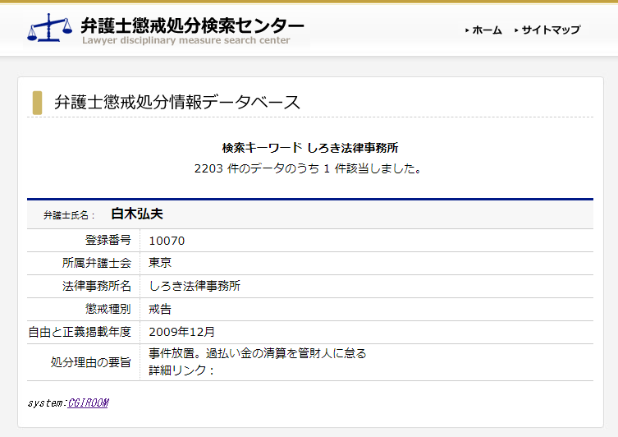Click the scales of justice logo icon

coord(50,28)
